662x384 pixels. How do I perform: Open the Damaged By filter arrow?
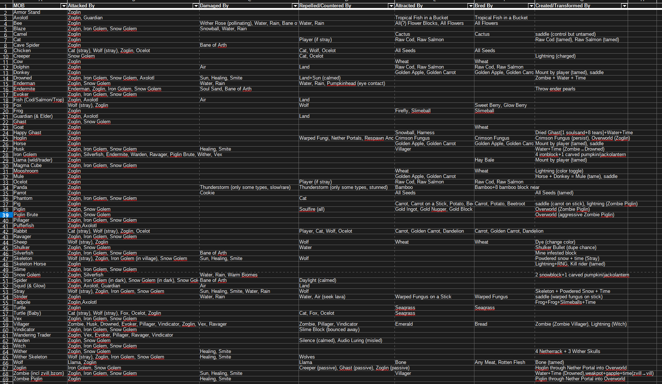click(295, 6)
